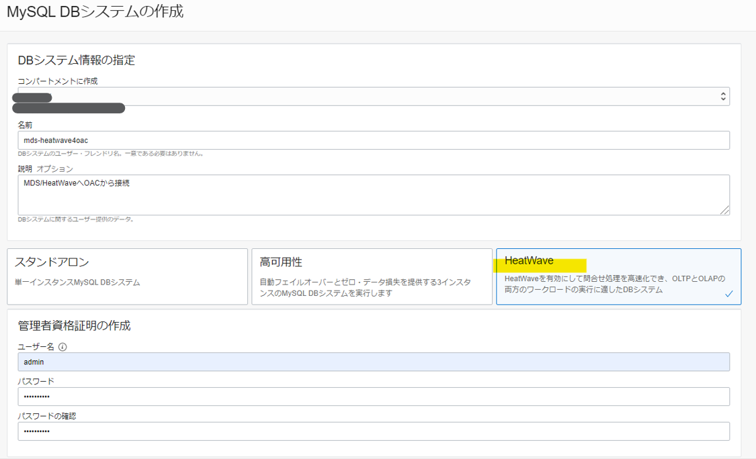Click the username field containing admin
The width and height of the screenshot is (756, 459).
(x=374, y=362)
